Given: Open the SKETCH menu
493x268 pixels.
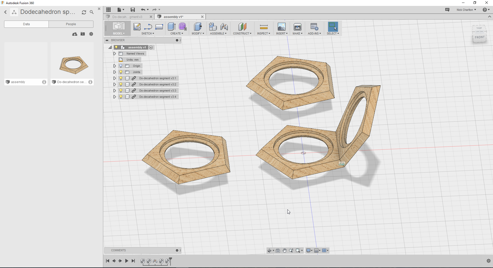Looking at the screenshot, I should coord(148,33).
